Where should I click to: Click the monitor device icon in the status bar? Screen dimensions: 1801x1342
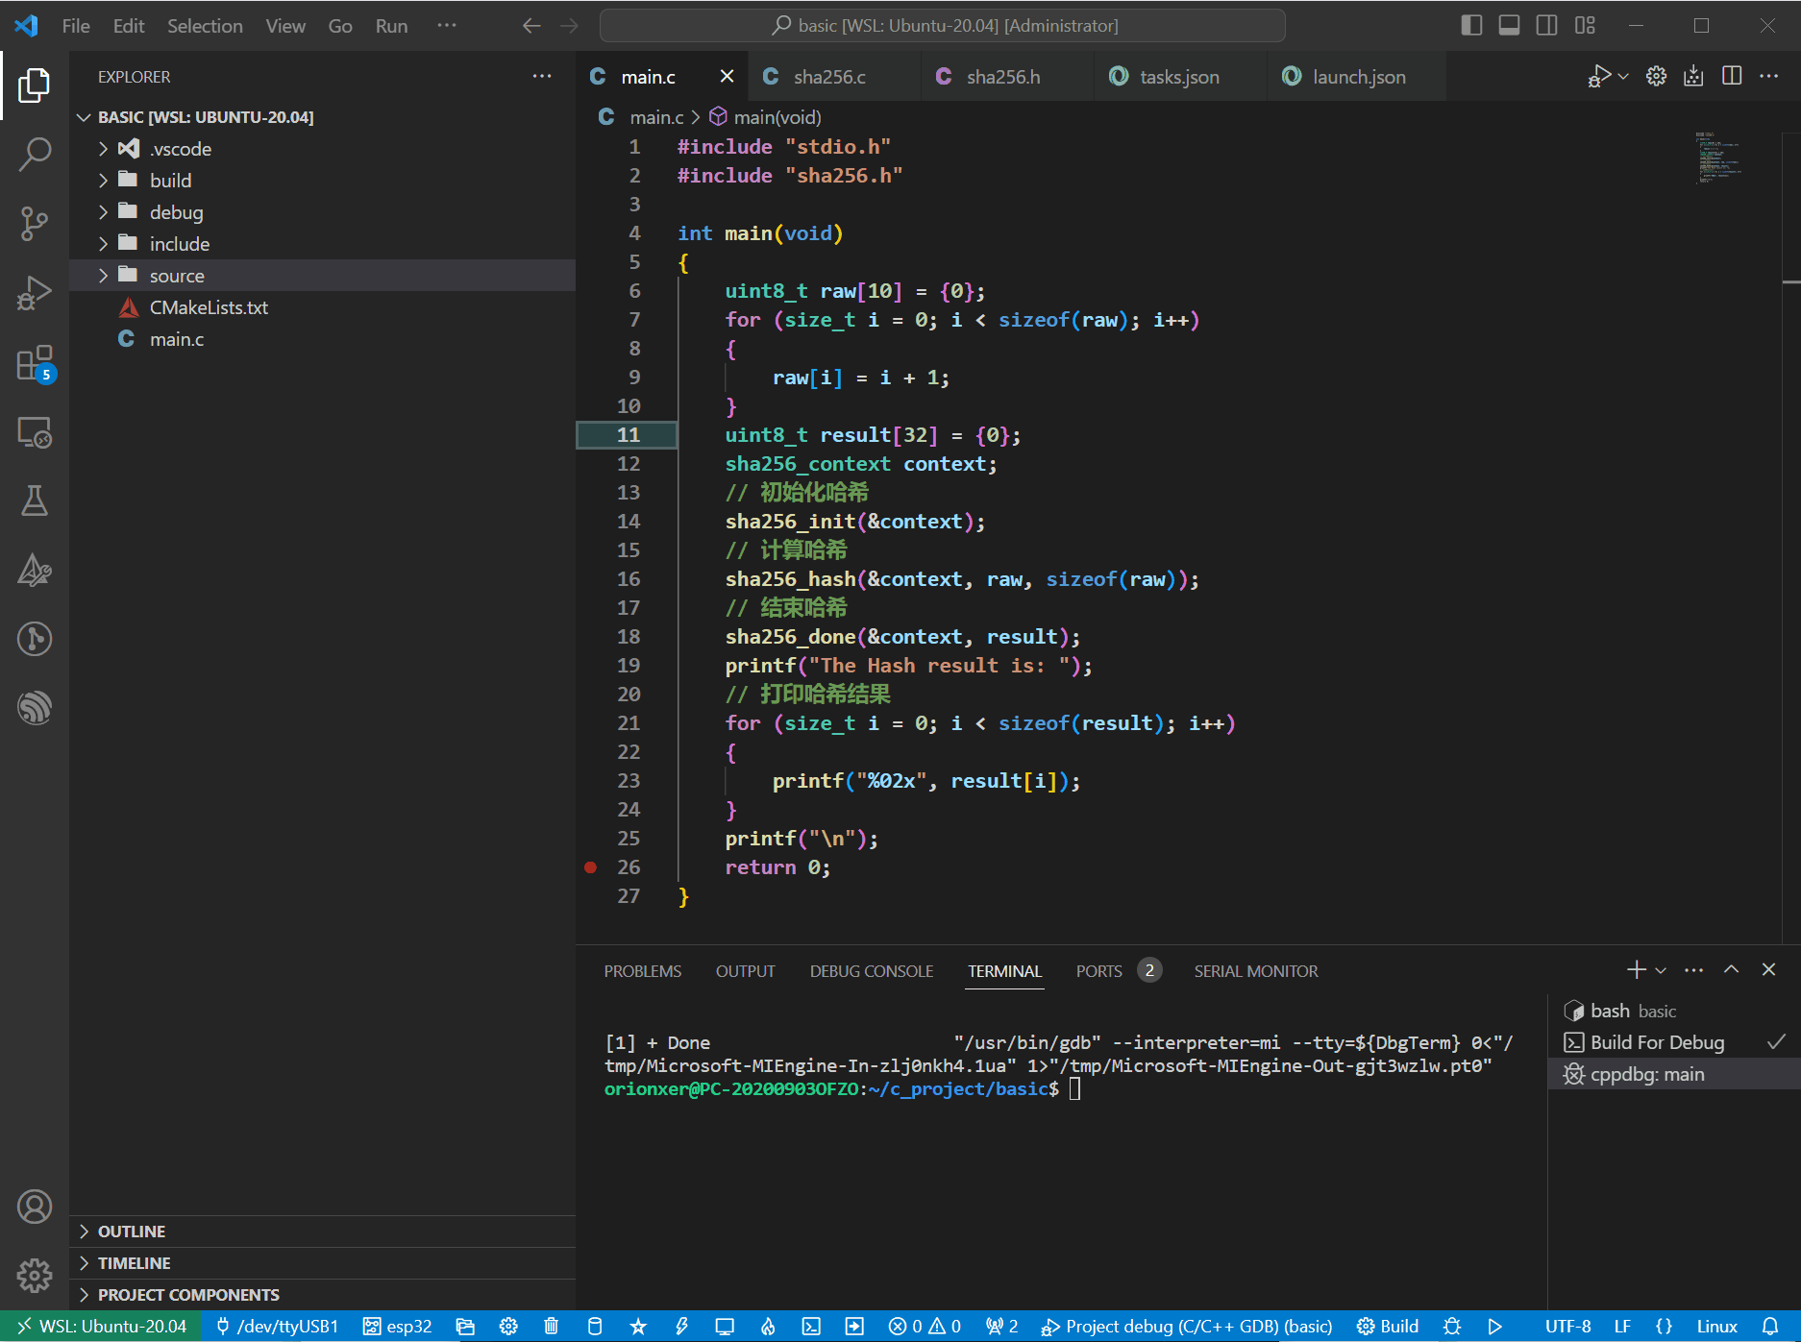pyautogui.click(x=725, y=1327)
